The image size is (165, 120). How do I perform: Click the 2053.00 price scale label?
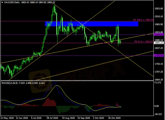point(159,9)
